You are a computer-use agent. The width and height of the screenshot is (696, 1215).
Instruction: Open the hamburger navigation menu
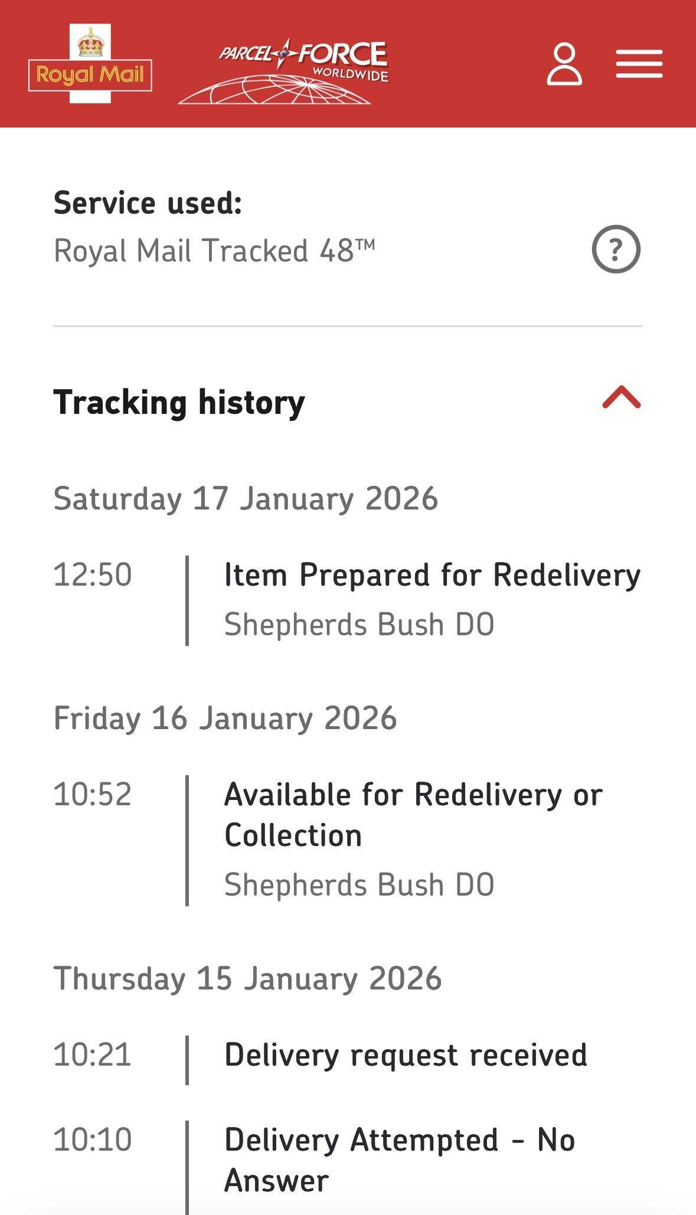pos(639,64)
